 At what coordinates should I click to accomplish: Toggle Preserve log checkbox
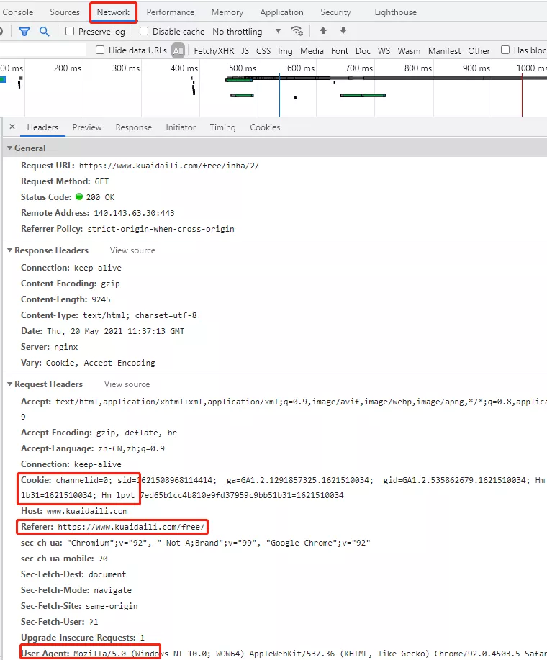(70, 31)
